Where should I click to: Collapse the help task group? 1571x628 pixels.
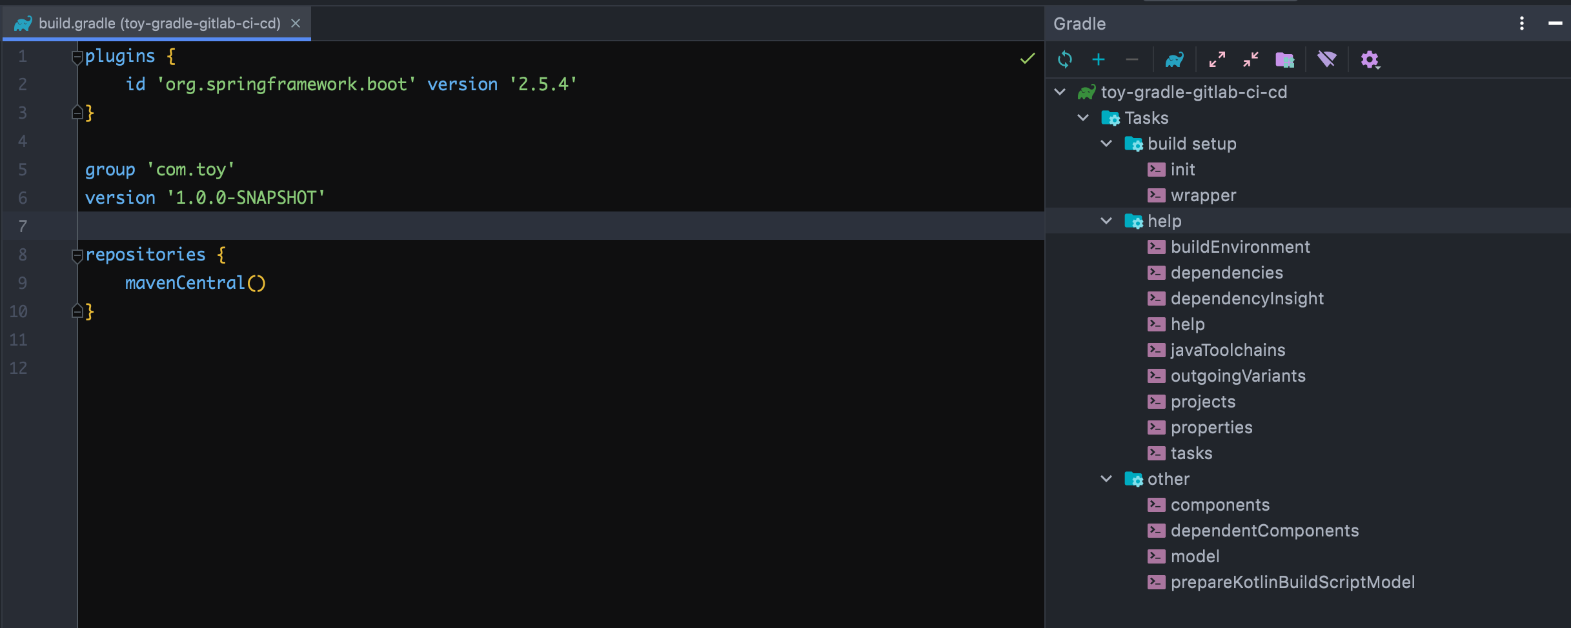click(x=1106, y=221)
